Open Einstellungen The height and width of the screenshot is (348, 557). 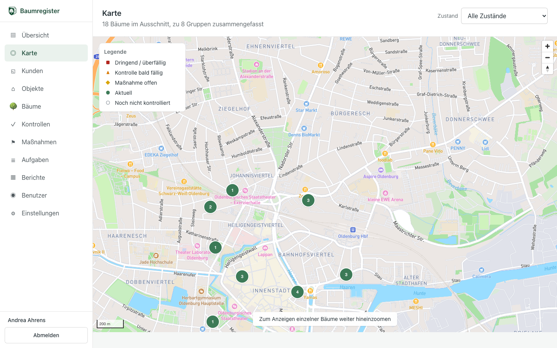point(46,213)
